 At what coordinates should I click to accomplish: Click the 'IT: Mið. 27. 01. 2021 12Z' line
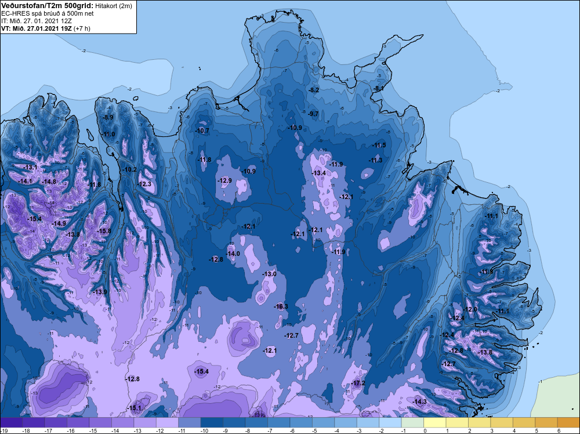click(x=36, y=21)
